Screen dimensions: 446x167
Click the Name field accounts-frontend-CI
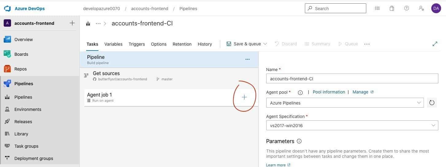pyautogui.click(x=352, y=78)
